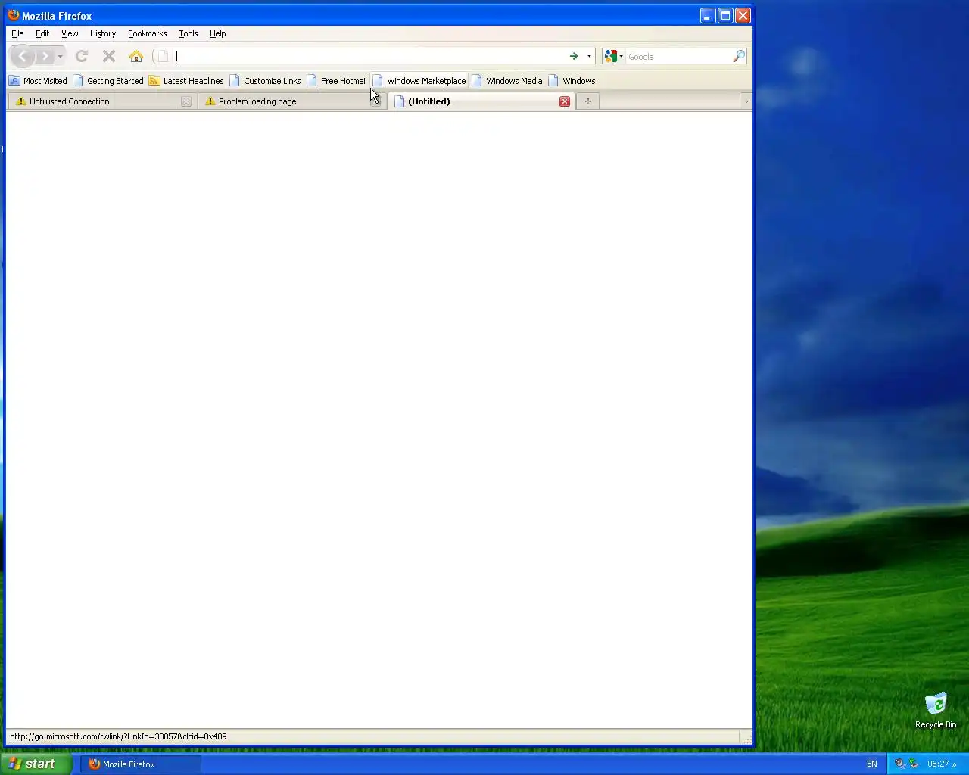Screen dimensions: 969x775
Task: Click the page identity icon in address bar
Action: [x=163, y=56]
